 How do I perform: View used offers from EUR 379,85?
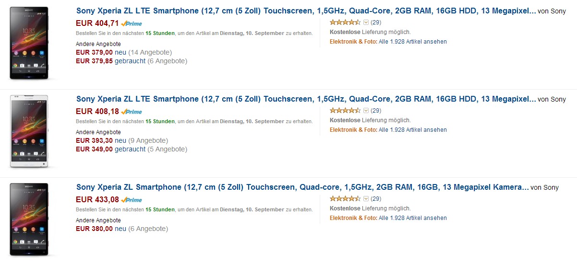coord(130,61)
